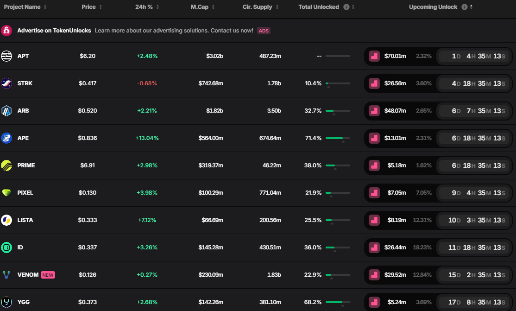Click the VENOM token logo icon
The image size is (516, 311).
point(6,275)
